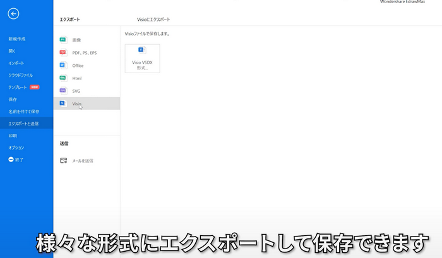Choose Office export option label
Image resolution: width=442 pixels, height=258 pixels.
[78, 66]
